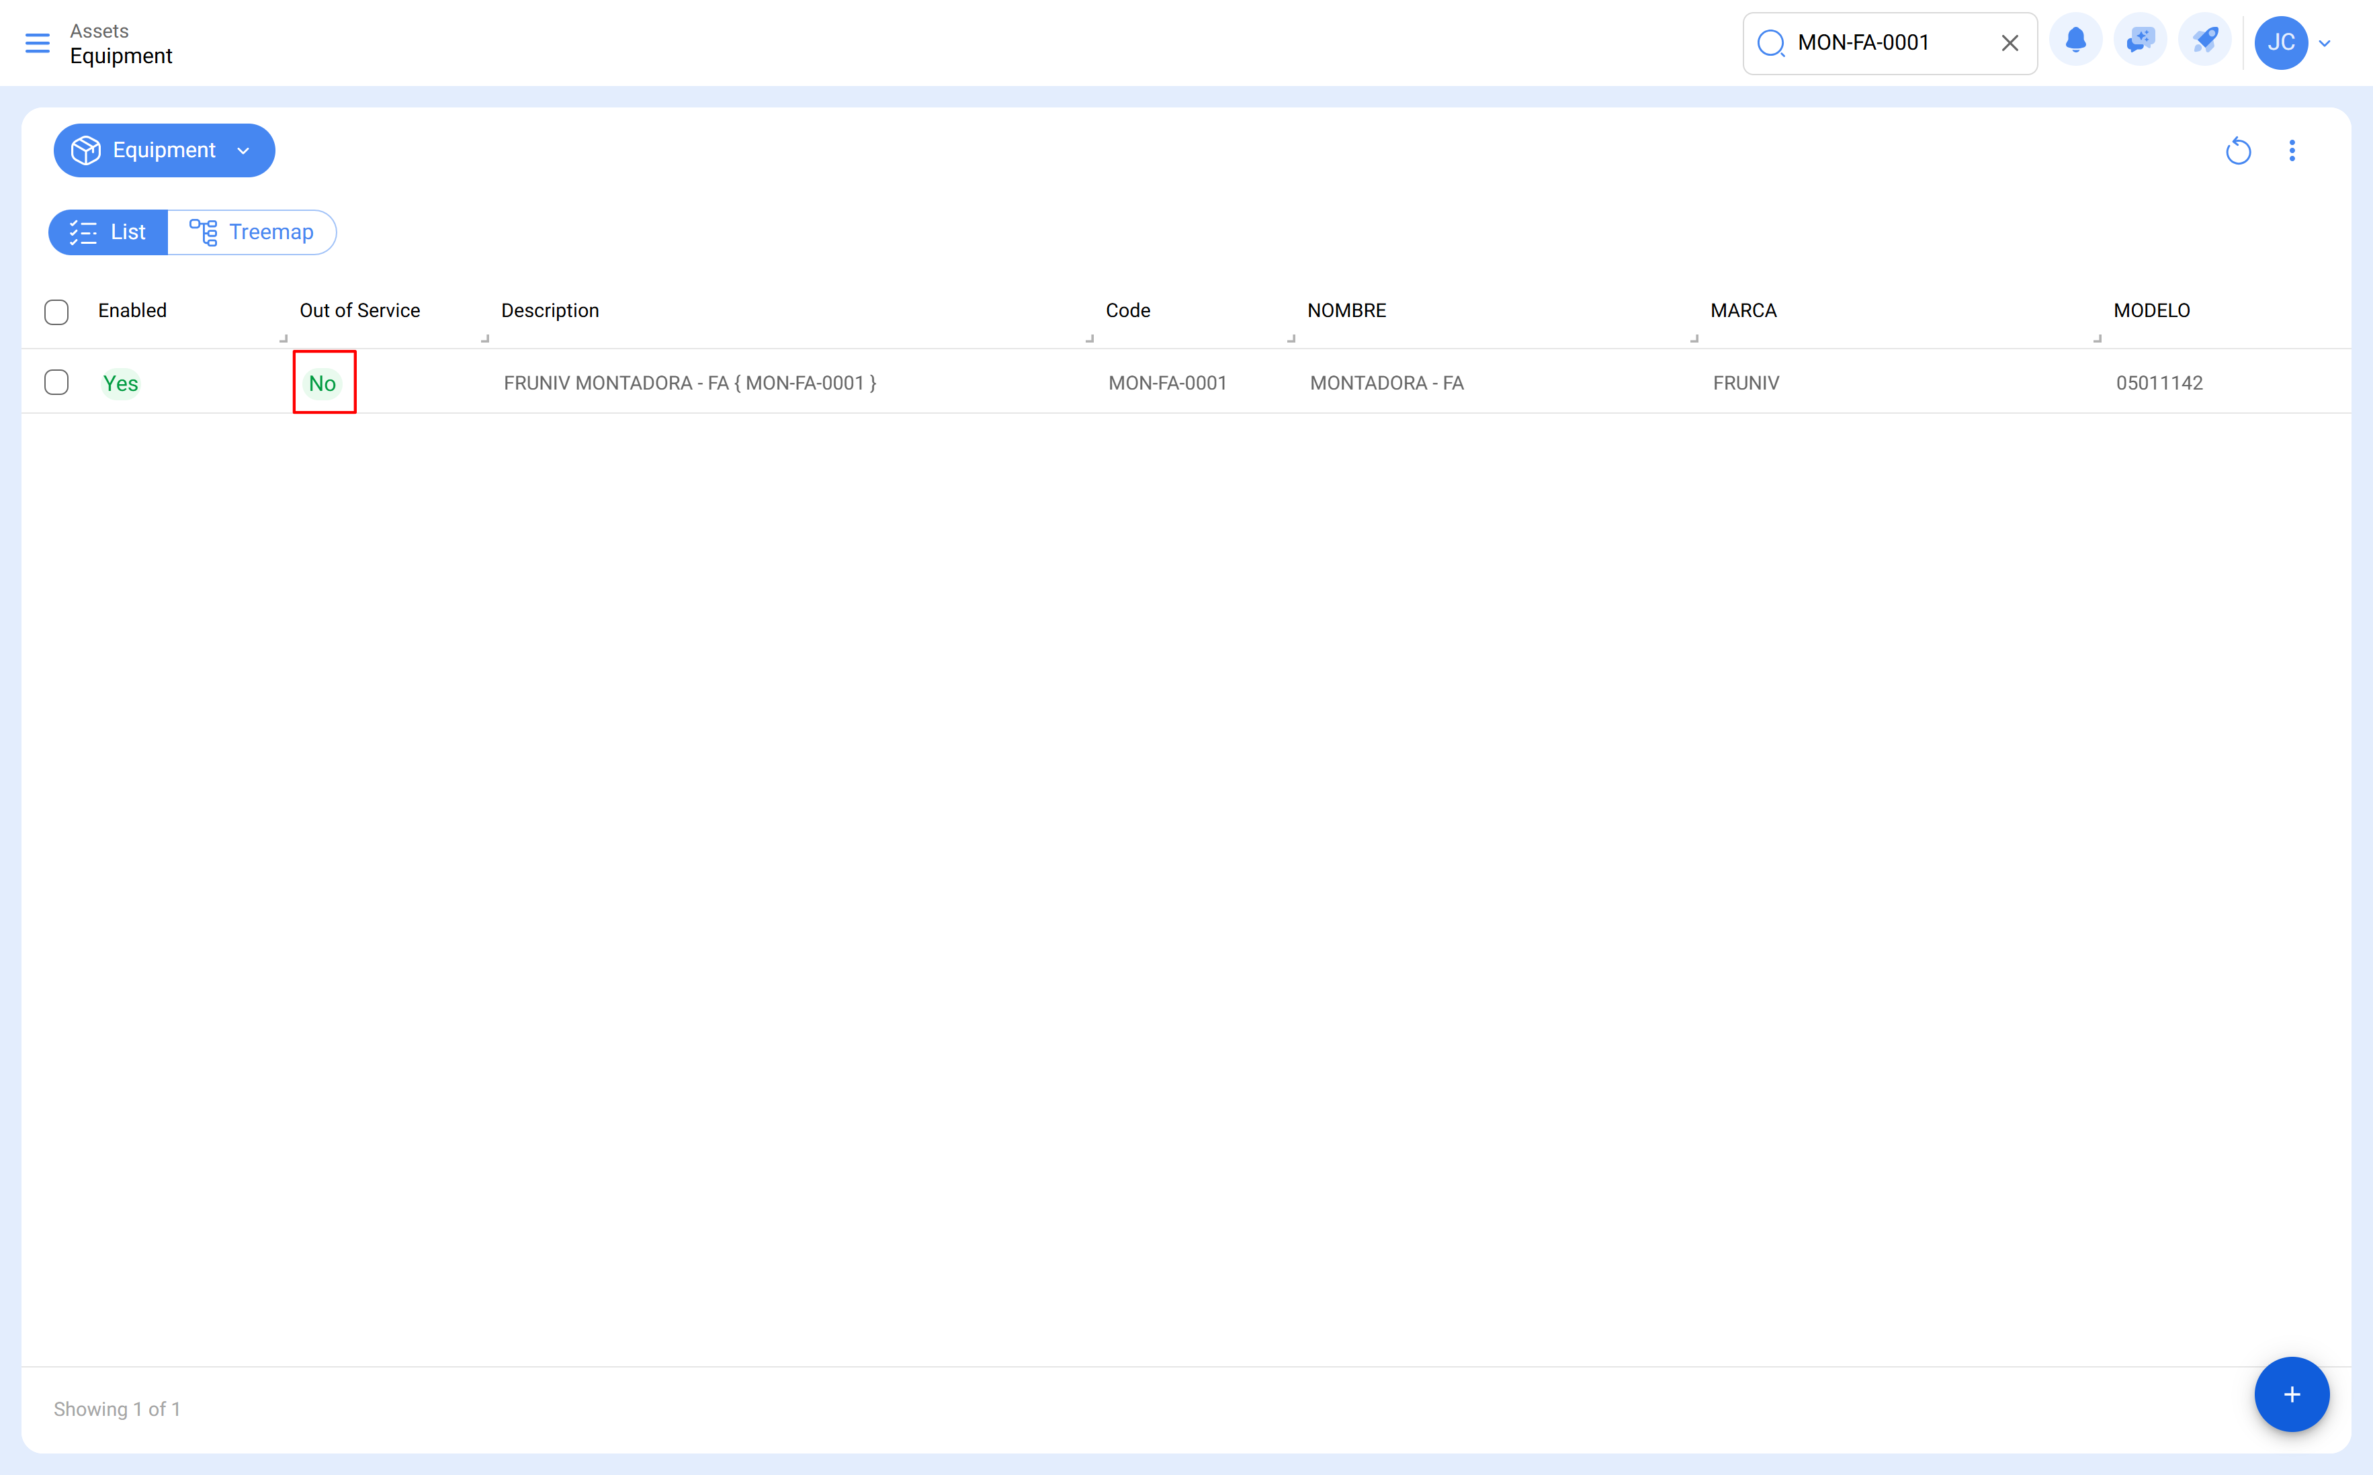Screen dimensions: 2373x1475
Task: Open column options under Description header
Action: (x=485, y=338)
